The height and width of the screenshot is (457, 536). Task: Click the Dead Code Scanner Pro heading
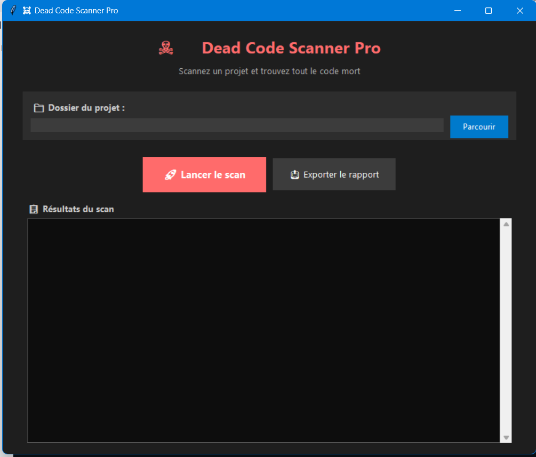[291, 48]
